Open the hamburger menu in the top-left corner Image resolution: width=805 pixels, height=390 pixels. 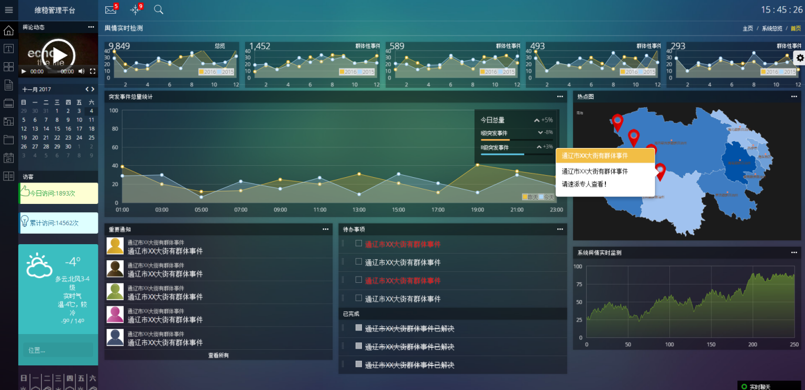[9, 10]
